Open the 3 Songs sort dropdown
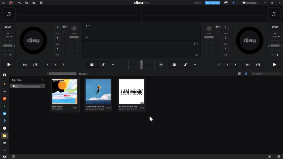Viewport: 283px width, 159px height. point(83,74)
